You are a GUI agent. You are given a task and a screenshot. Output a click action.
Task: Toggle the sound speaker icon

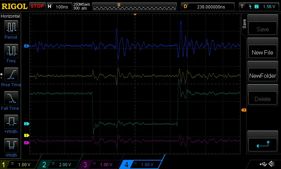[x=272, y=164]
